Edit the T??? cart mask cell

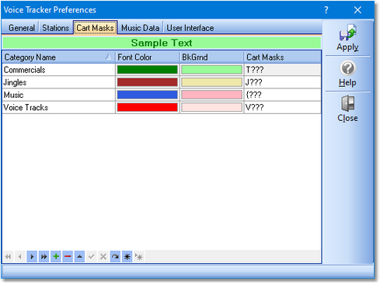(x=282, y=70)
